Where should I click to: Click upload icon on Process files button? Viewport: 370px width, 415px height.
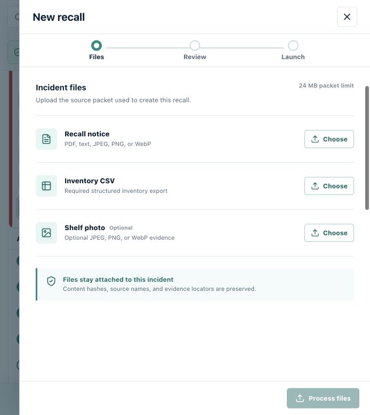pos(300,398)
